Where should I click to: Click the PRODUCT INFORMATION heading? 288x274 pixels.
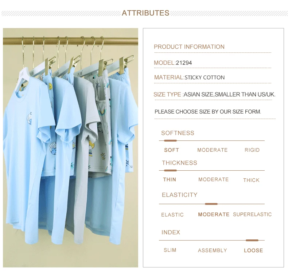click(189, 47)
